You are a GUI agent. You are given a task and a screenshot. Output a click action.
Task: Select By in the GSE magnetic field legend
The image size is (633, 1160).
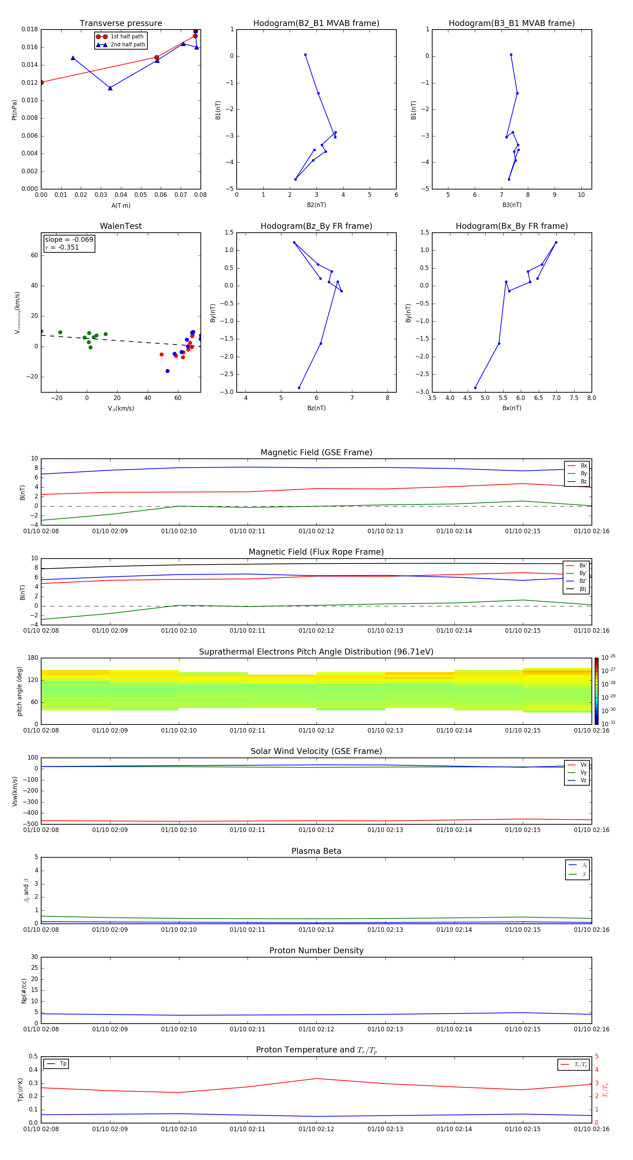tap(577, 473)
